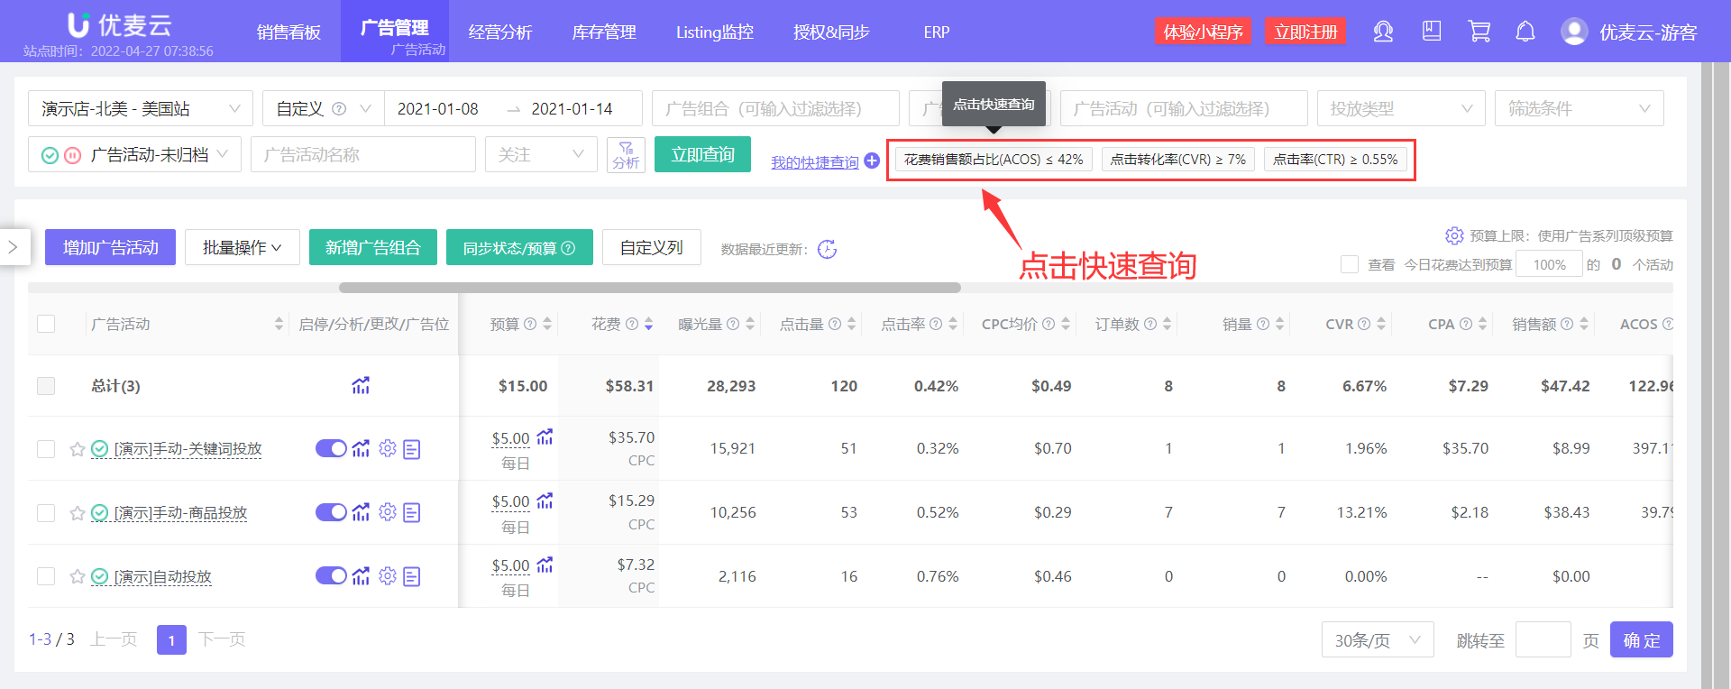Open the 演示店-北美-美国站 store dropdown
Viewport: 1731px width, 689px height.
[x=141, y=108]
